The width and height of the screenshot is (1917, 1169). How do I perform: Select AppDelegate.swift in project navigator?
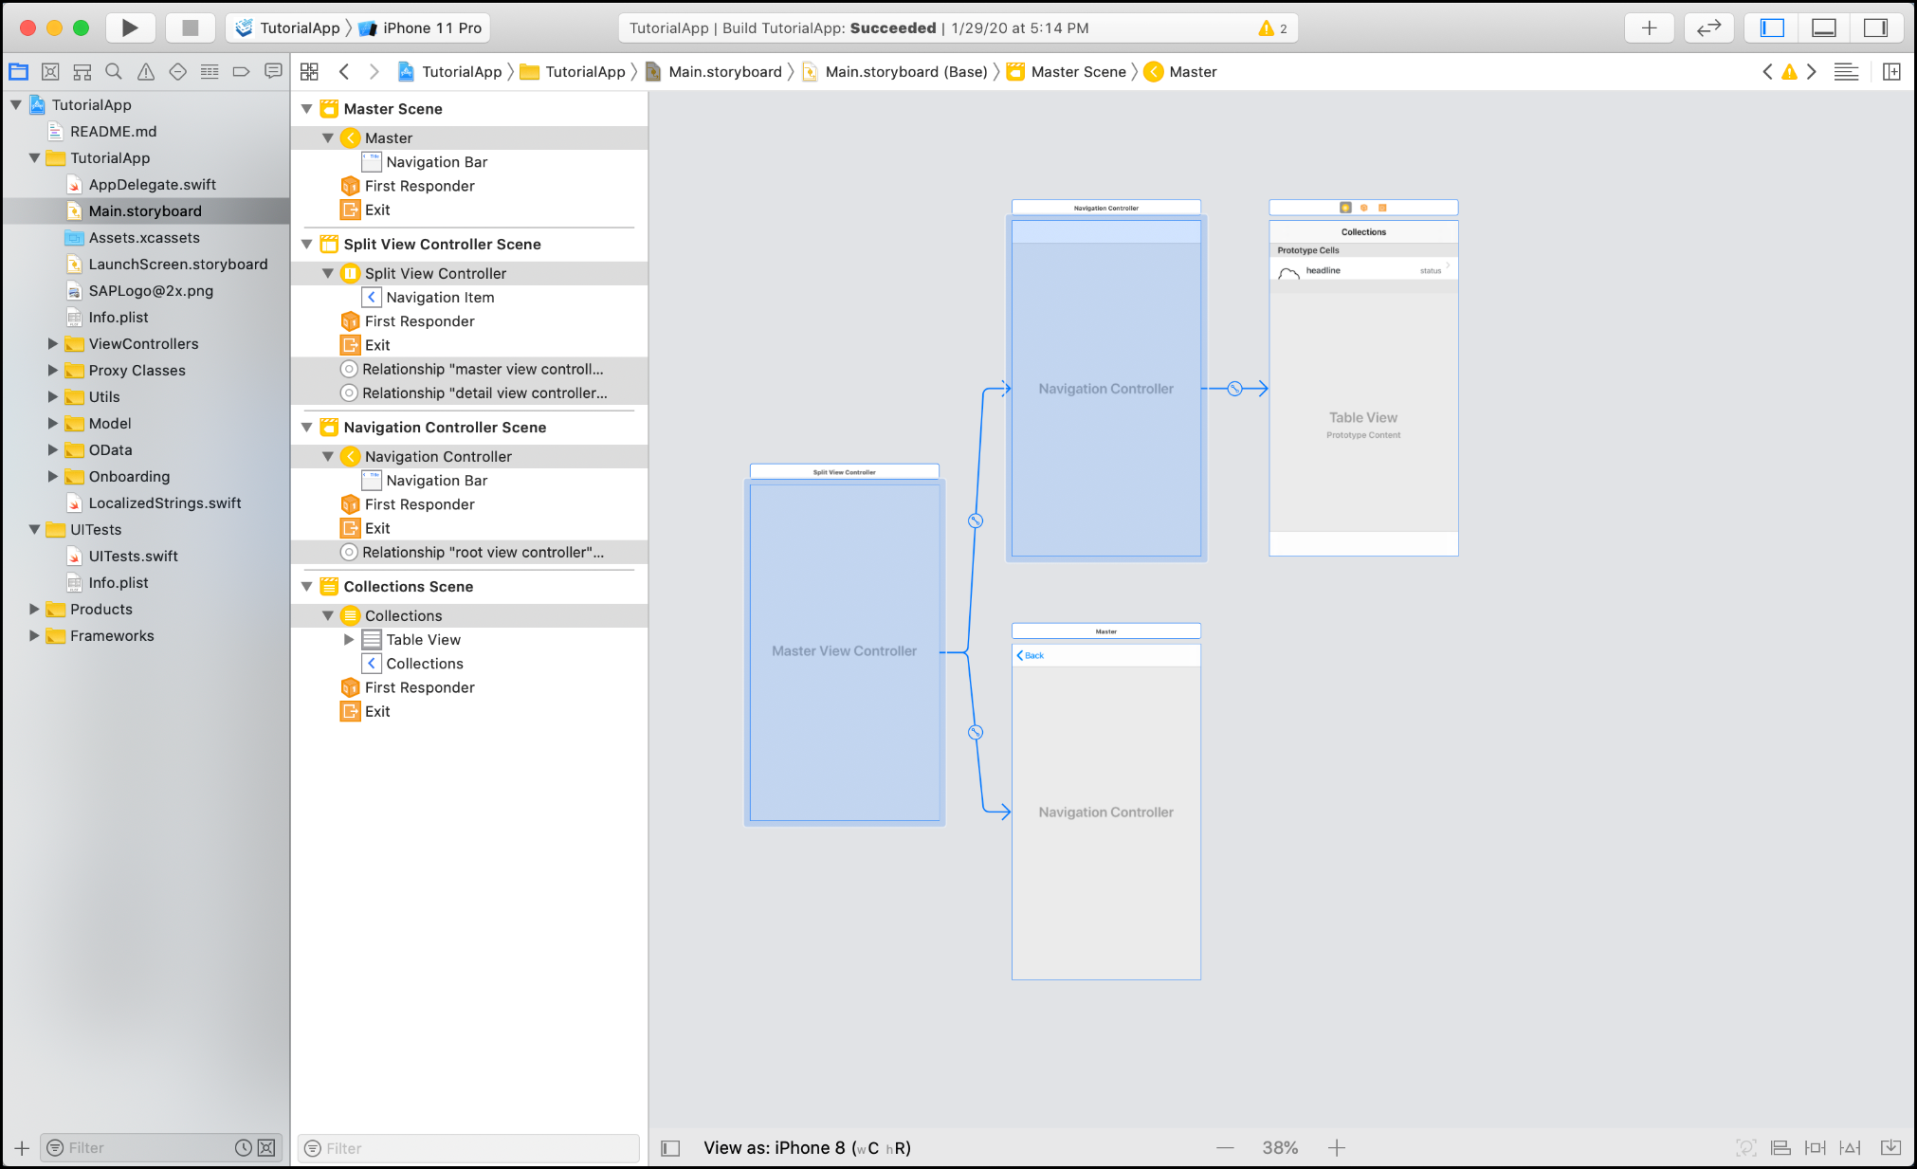(x=152, y=184)
